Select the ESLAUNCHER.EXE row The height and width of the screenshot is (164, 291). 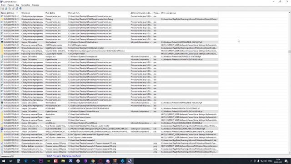pyautogui.click(x=109, y=128)
